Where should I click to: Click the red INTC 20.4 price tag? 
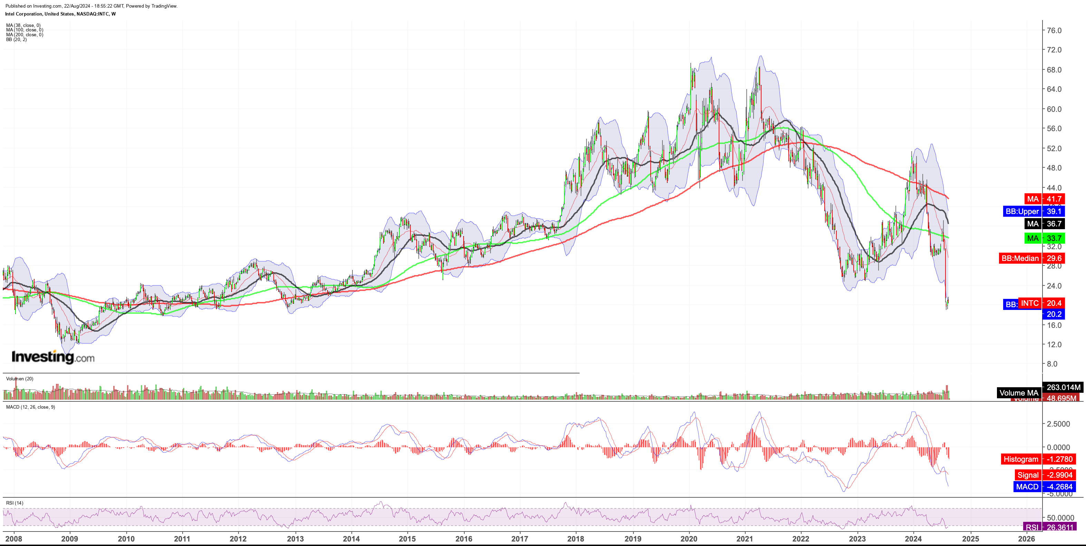1041,303
